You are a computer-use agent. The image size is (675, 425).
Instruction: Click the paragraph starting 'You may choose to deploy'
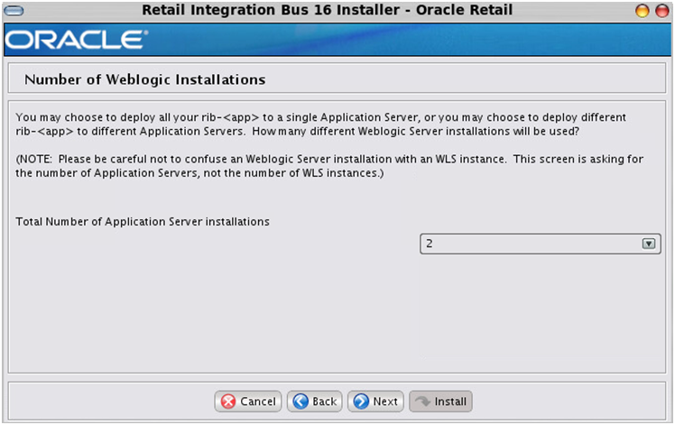tap(320, 124)
